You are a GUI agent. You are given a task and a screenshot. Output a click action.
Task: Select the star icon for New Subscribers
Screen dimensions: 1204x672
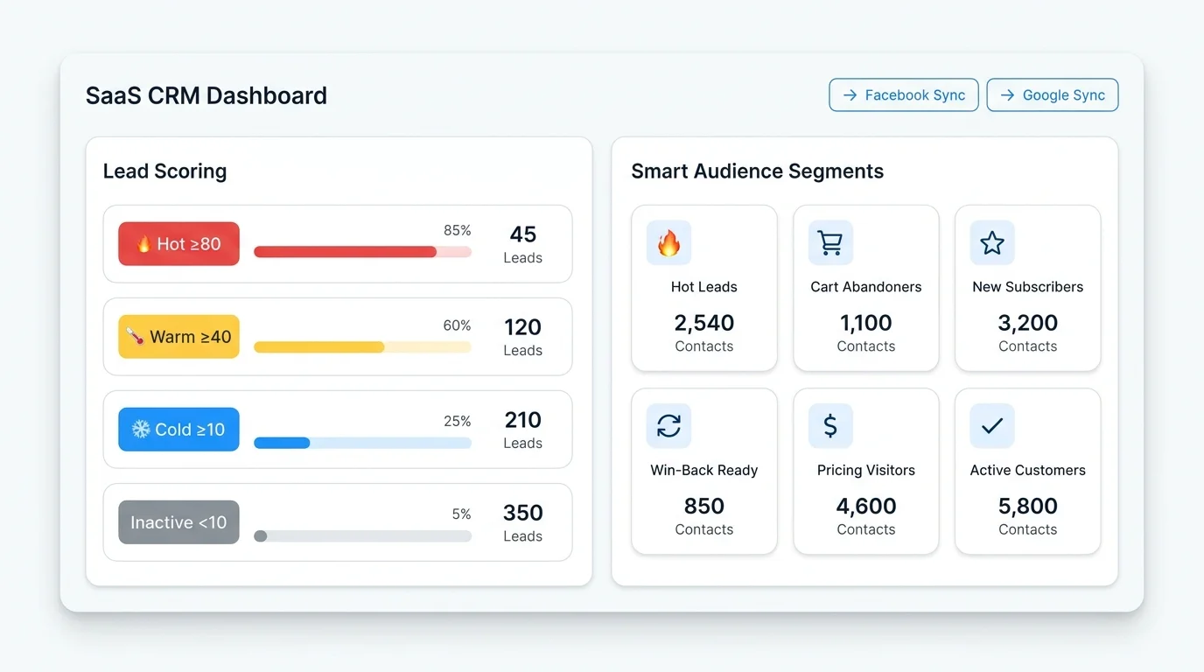pos(992,243)
